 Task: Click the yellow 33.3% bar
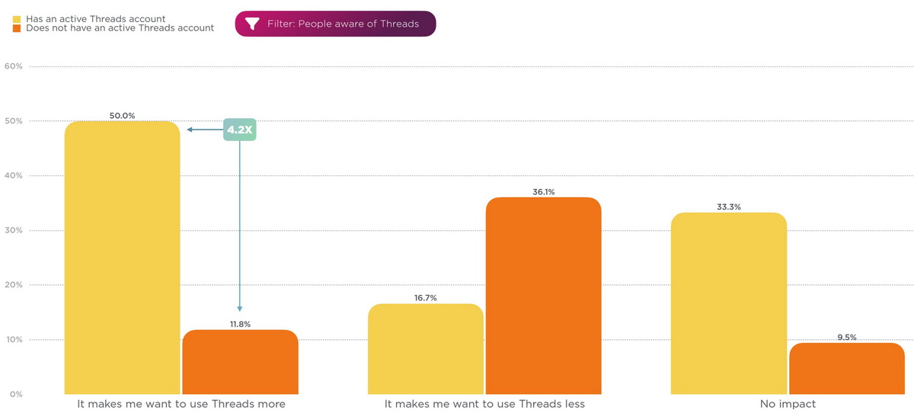pyautogui.click(x=728, y=305)
